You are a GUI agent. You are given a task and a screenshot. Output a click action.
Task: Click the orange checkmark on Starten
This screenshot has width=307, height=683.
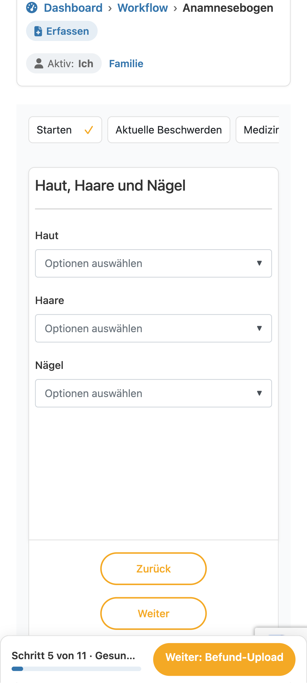point(89,130)
